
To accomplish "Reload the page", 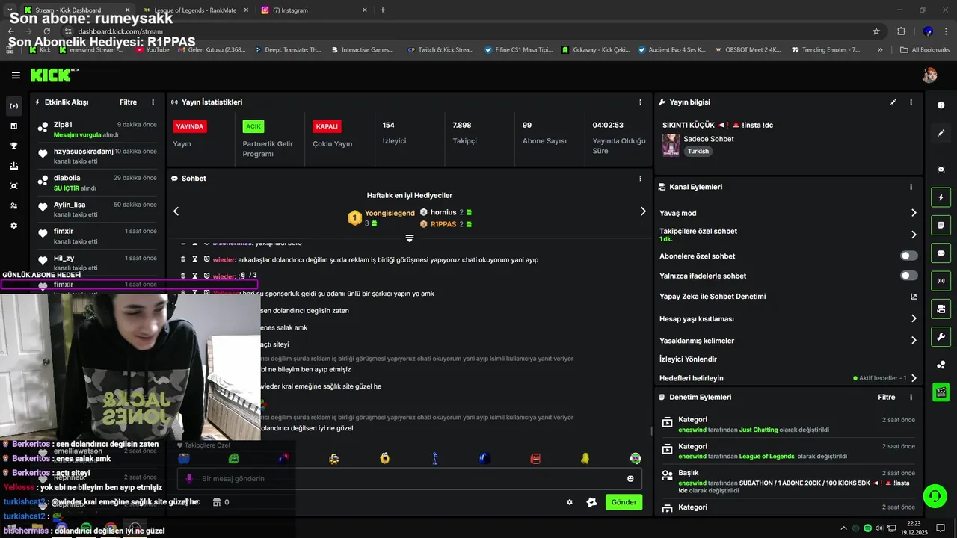I will (x=46, y=31).
